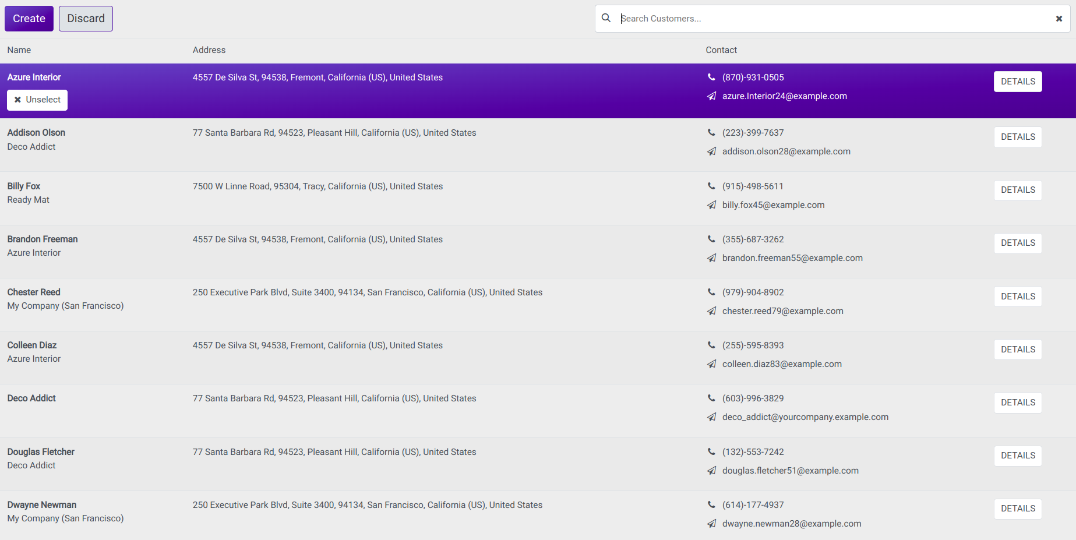This screenshot has height=540, width=1076.
Task: Clear the search with the X icon
Action: 1059,19
